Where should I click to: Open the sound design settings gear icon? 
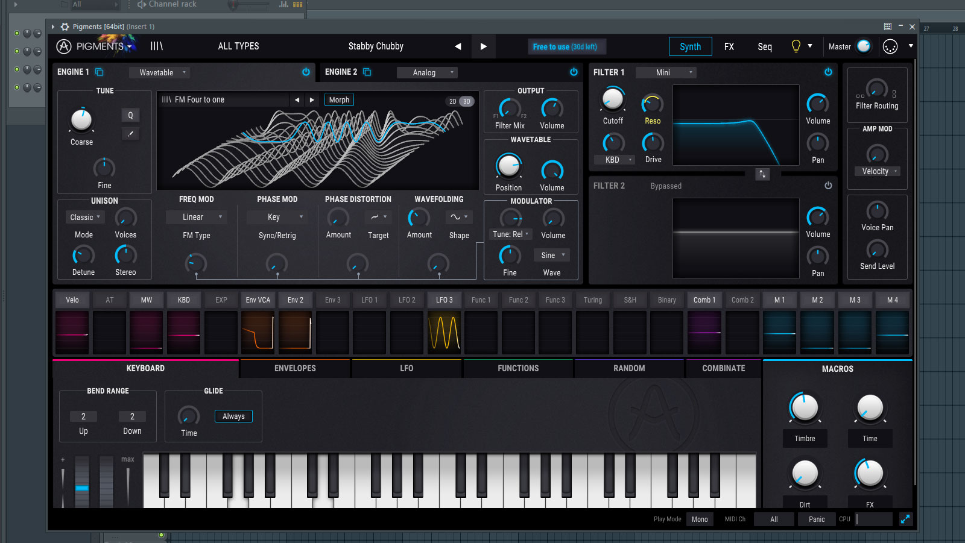click(x=890, y=46)
